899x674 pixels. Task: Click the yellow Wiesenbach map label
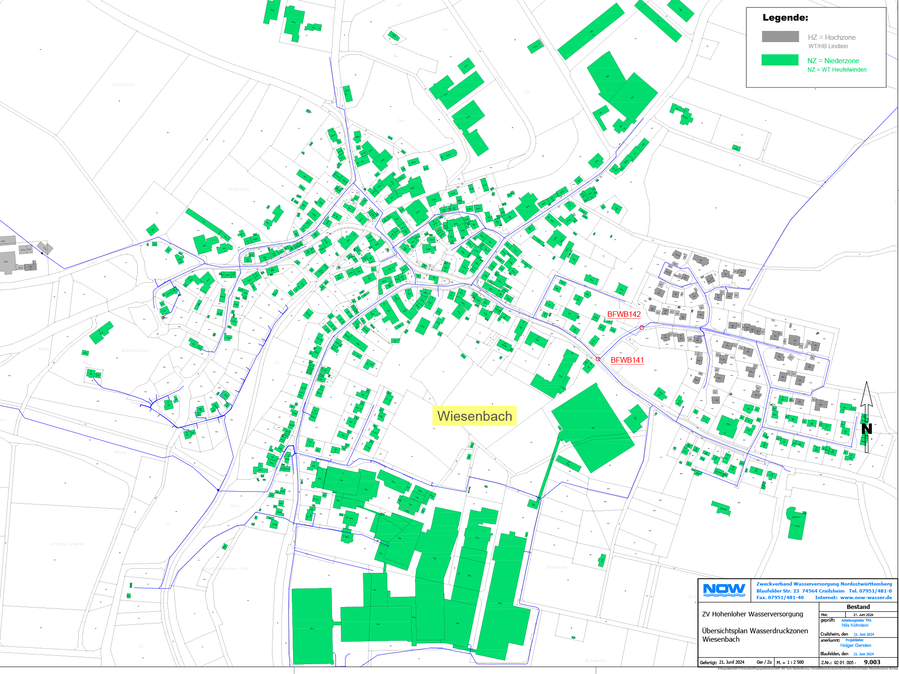[474, 416]
